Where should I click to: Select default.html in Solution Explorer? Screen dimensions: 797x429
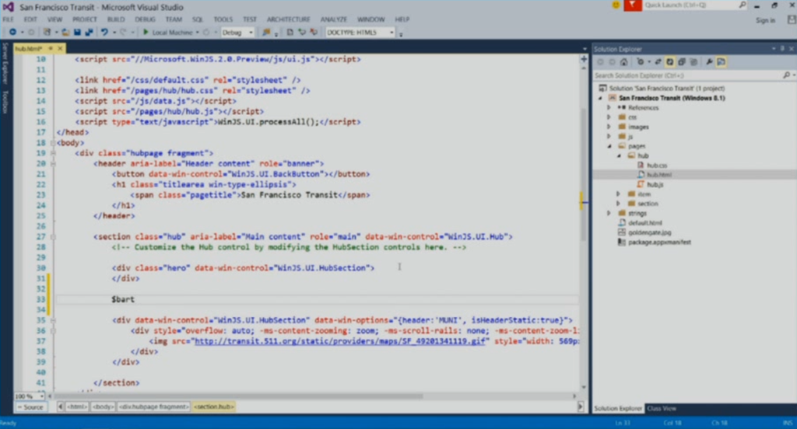pyautogui.click(x=644, y=223)
